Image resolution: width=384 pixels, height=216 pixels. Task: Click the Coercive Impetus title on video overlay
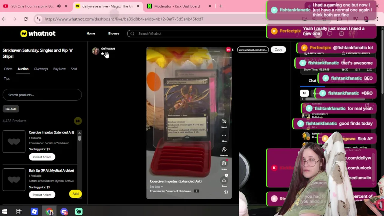point(175,181)
